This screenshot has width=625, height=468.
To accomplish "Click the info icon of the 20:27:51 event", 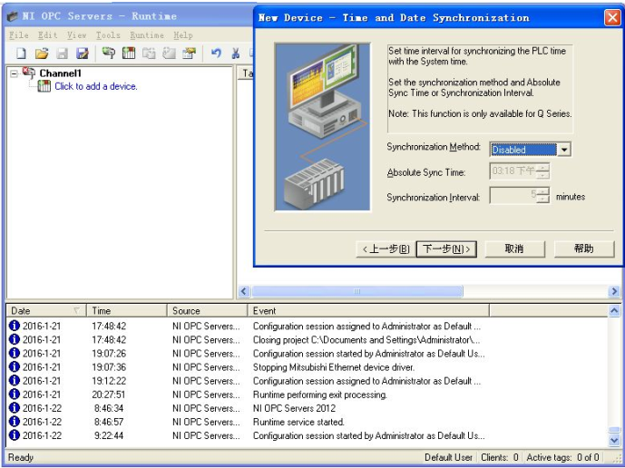I will (14, 395).
